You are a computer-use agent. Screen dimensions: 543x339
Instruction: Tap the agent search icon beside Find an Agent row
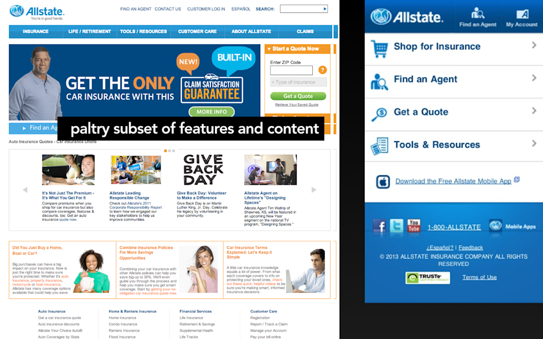(x=379, y=81)
